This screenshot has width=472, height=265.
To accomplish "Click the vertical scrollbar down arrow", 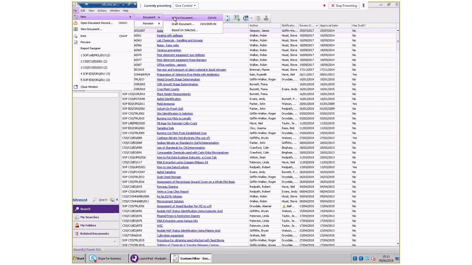I will click(x=398, y=244).
